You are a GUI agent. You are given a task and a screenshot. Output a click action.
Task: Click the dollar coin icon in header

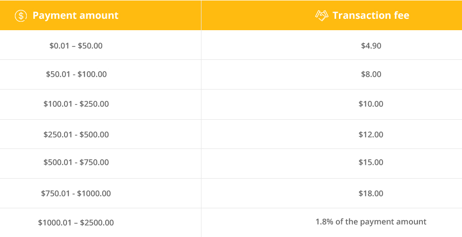click(20, 15)
